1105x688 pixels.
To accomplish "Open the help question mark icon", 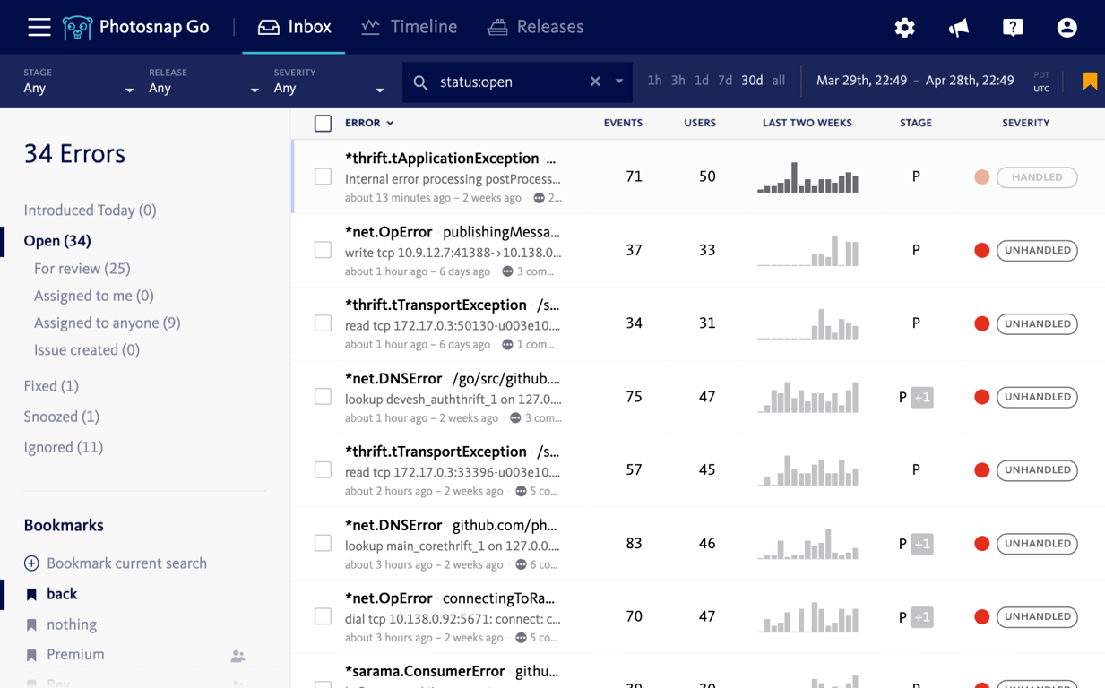I will (x=1013, y=28).
